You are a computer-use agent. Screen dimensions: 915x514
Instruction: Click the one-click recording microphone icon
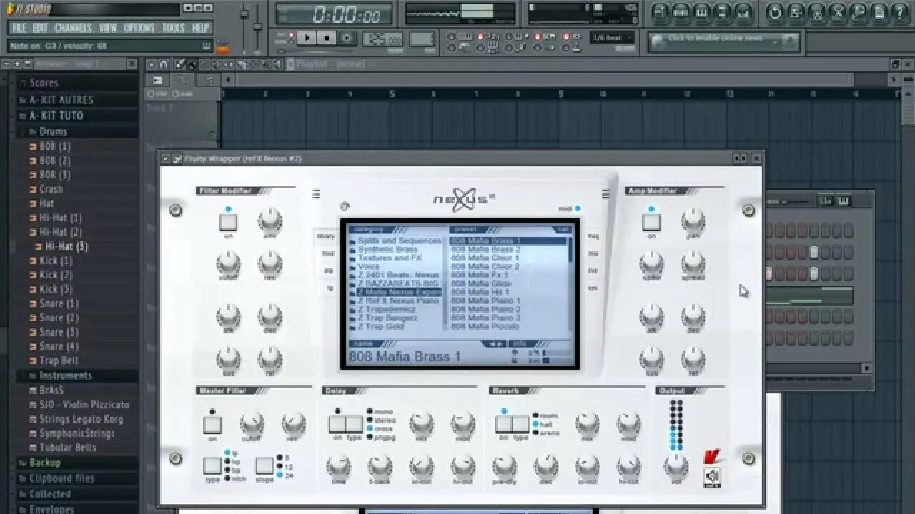[859, 11]
